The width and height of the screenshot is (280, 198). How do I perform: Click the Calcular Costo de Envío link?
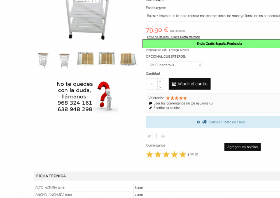point(227,122)
